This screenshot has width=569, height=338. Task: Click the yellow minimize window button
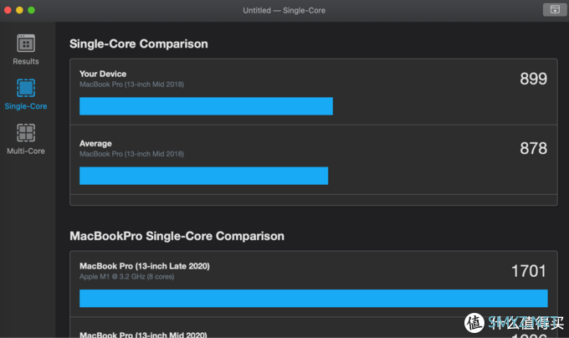(x=19, y=10)
